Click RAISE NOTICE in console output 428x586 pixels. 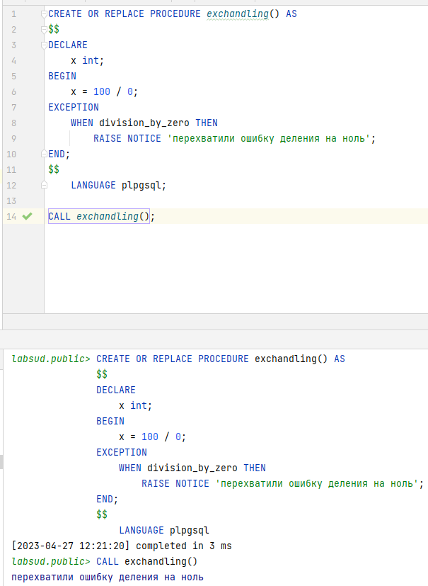click(x=175, y=483)
